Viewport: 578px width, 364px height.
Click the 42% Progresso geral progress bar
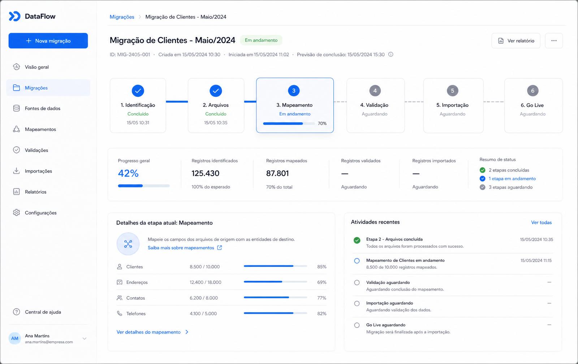coord(144,186)
